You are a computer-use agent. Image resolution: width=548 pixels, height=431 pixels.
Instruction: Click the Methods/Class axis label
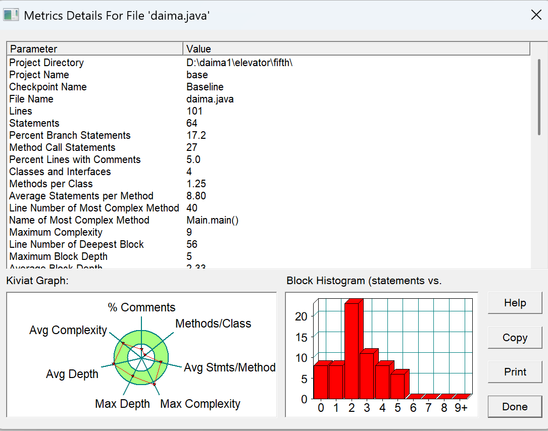click(x=213, y=324)
